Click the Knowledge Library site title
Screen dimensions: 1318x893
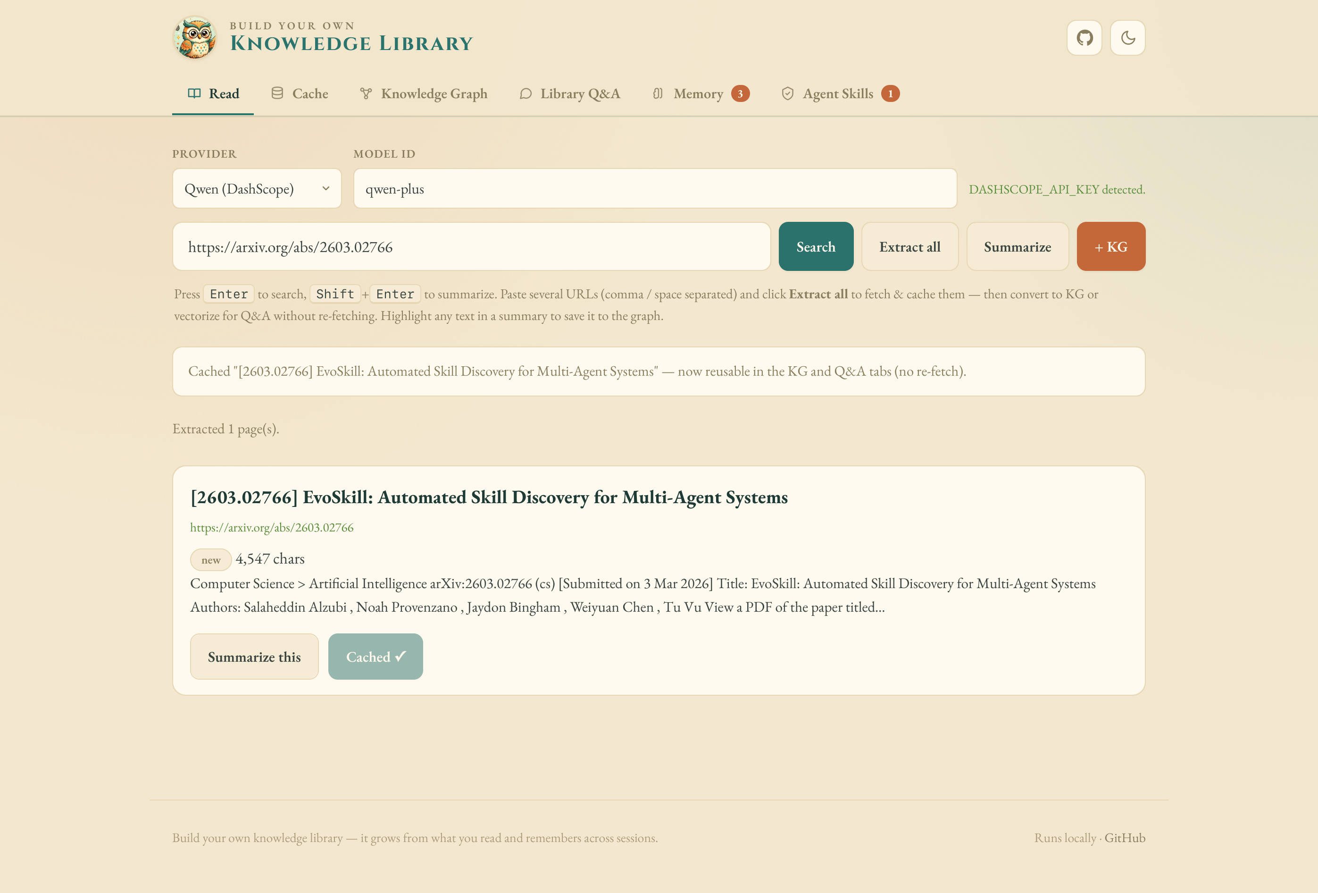(x=351, y=43)
